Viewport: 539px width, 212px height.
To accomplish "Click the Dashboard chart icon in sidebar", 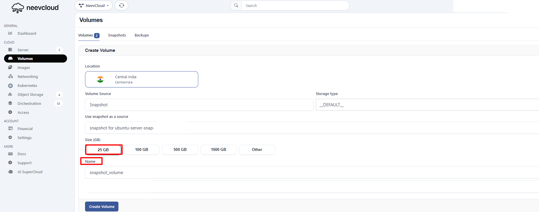I will [x=10, y=33].
